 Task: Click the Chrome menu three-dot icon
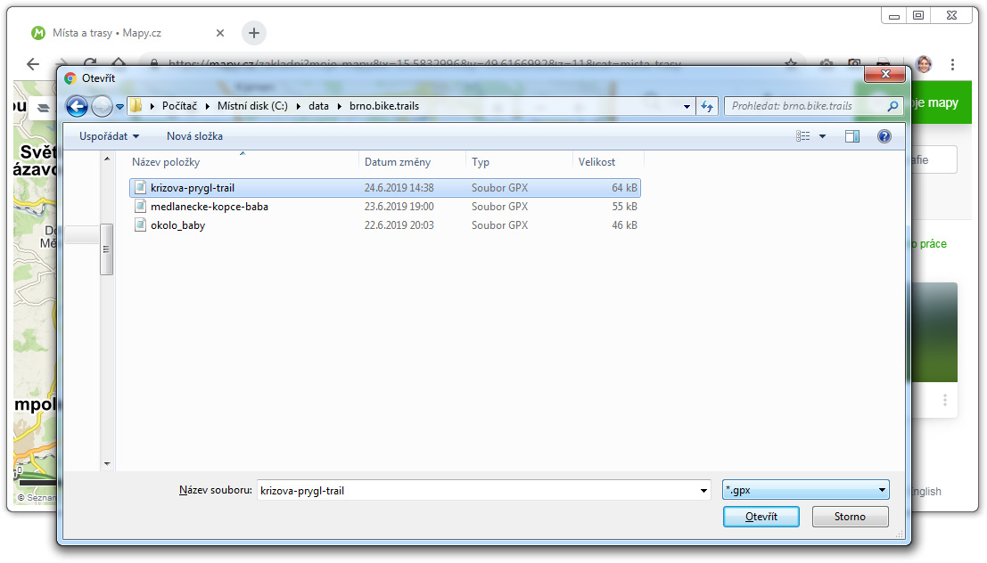[953, 64]
